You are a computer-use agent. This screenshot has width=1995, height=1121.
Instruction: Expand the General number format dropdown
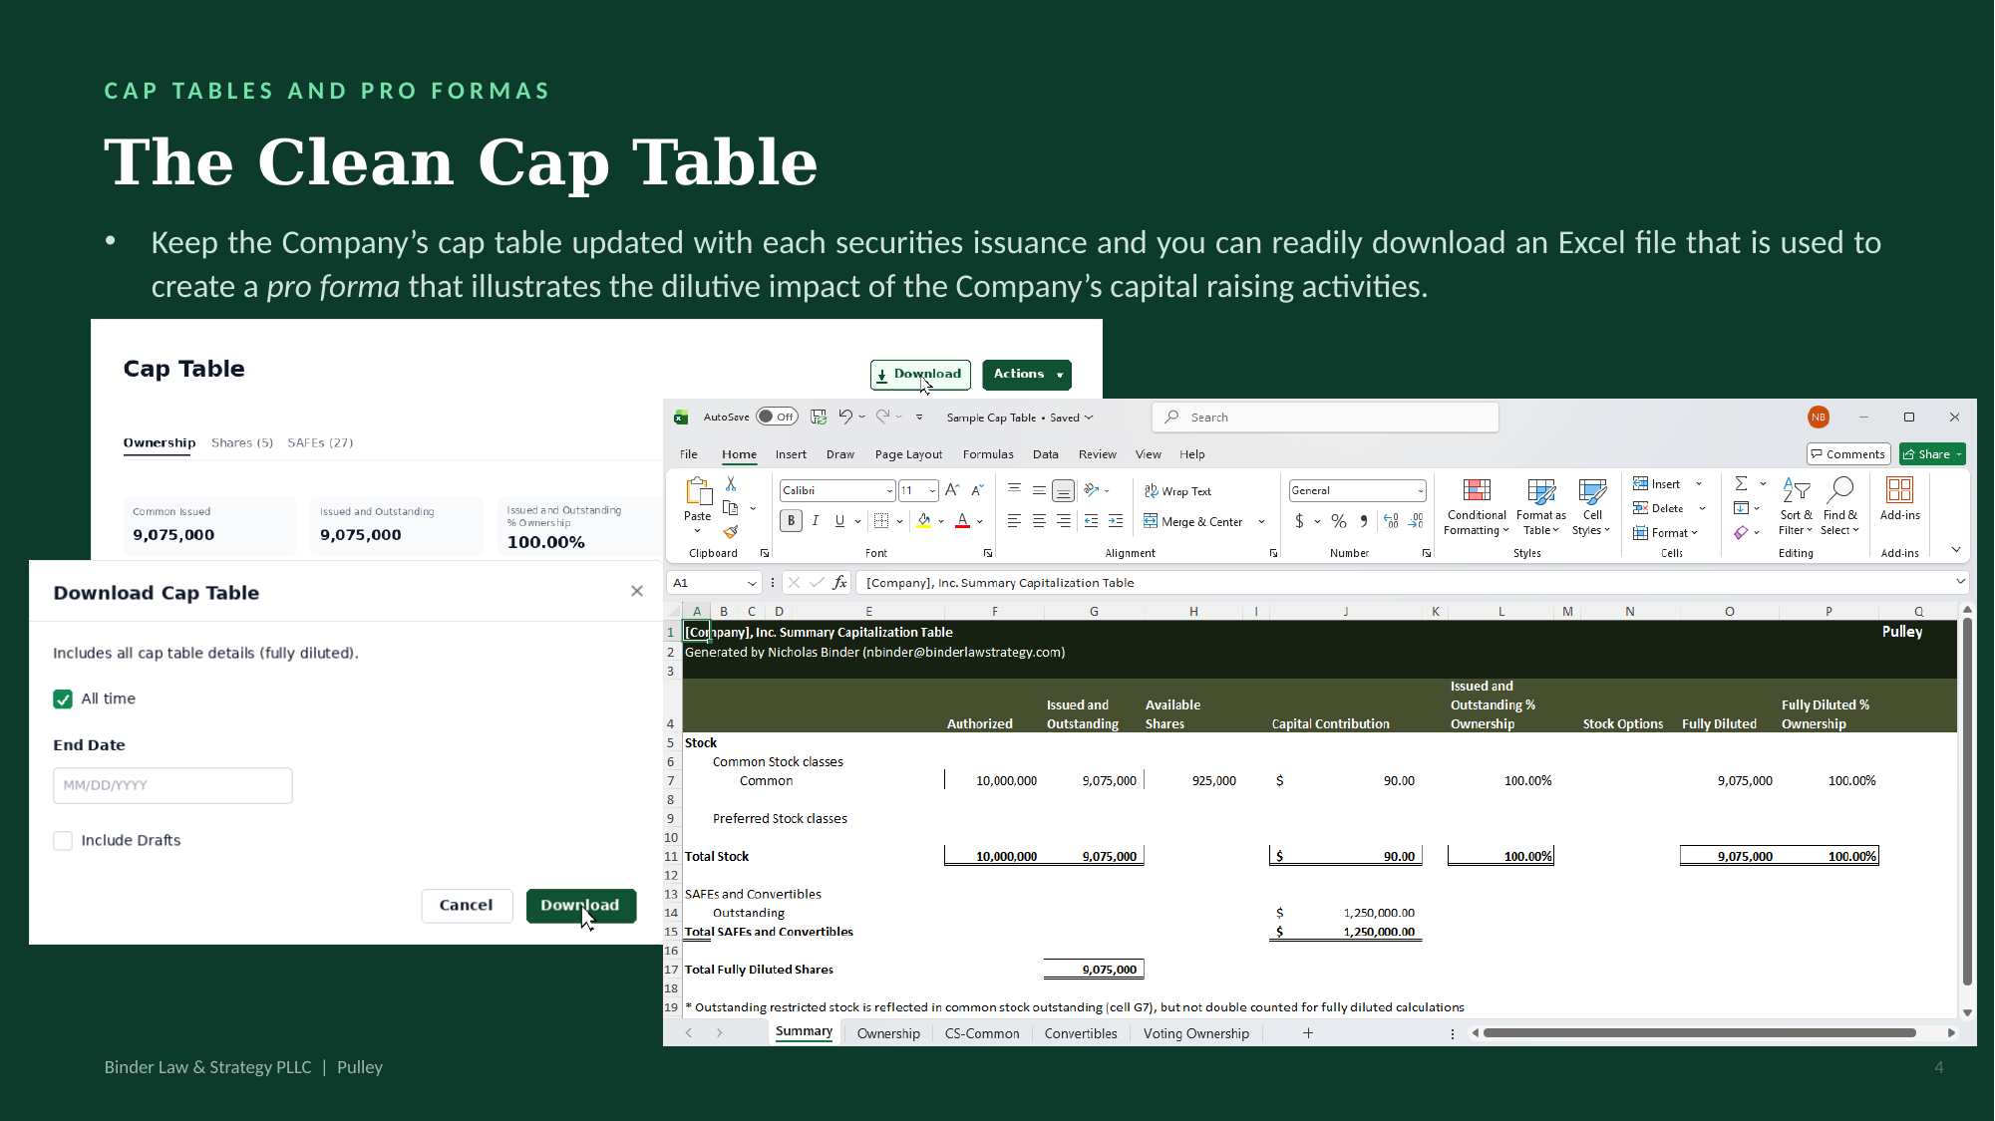point(1420,490)
